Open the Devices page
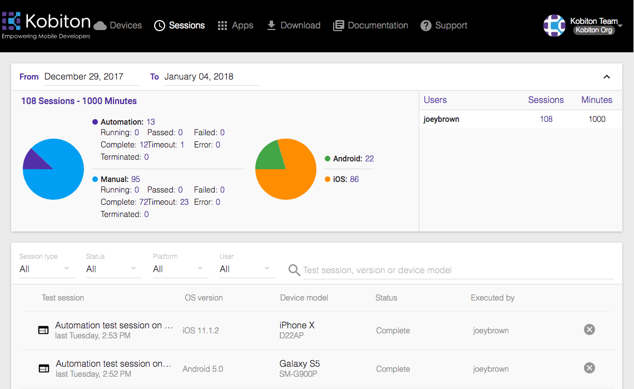Viewport: 634px width, 389px height. coord(118,26)
